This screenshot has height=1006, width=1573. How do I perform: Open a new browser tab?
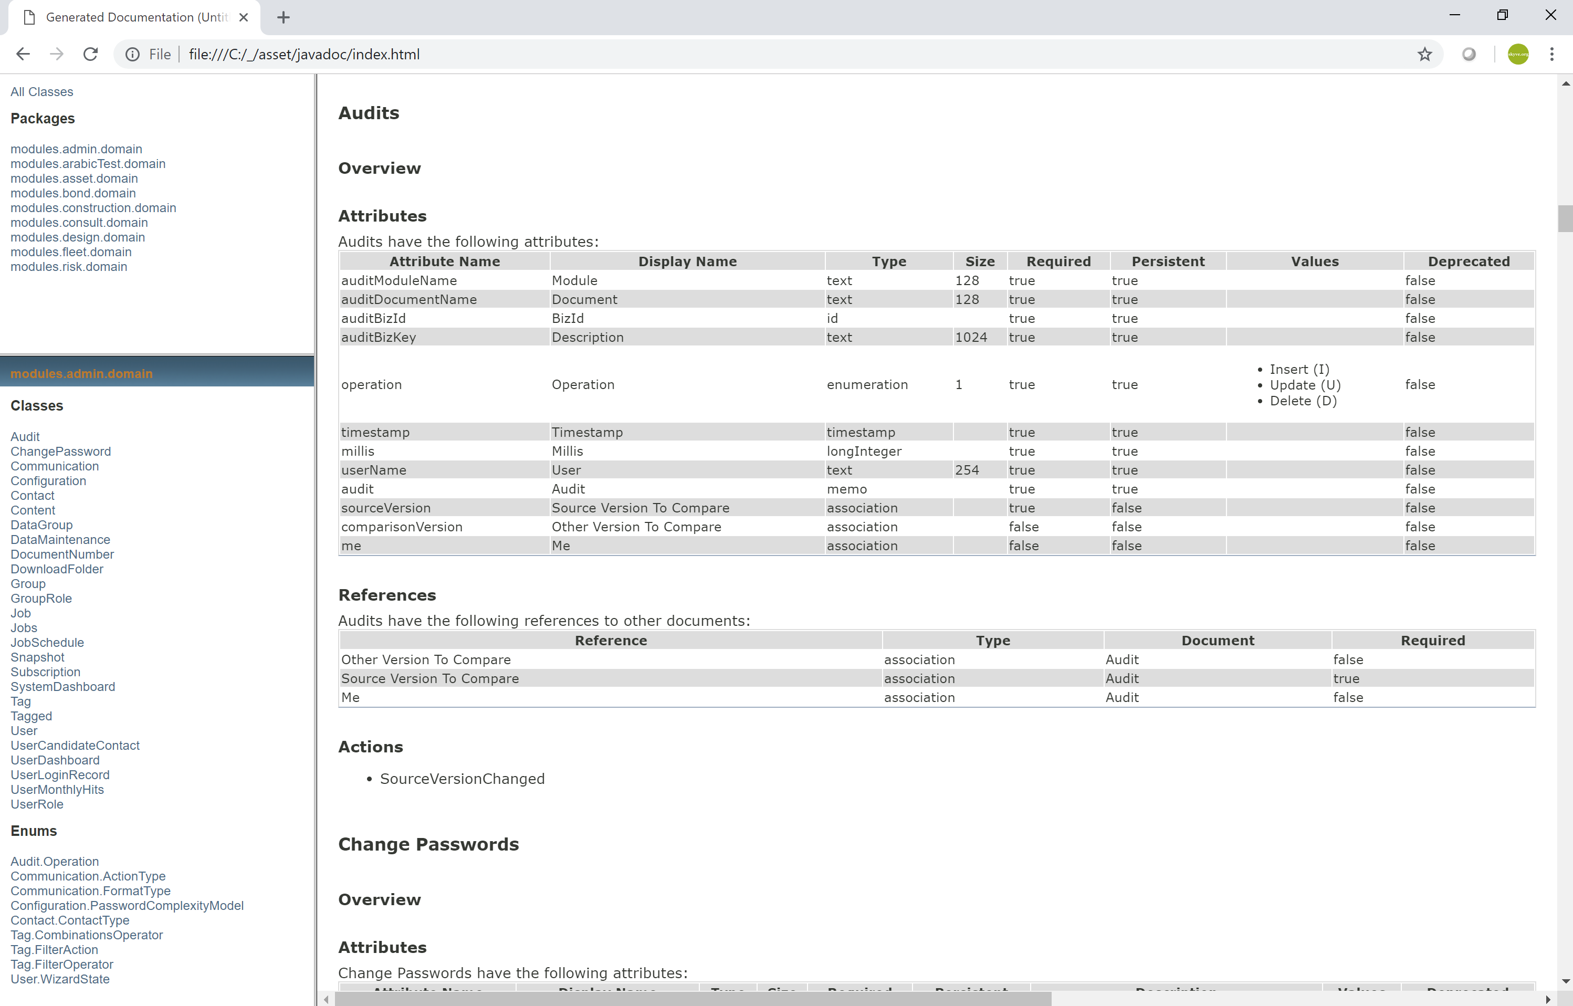coord(284,18)
